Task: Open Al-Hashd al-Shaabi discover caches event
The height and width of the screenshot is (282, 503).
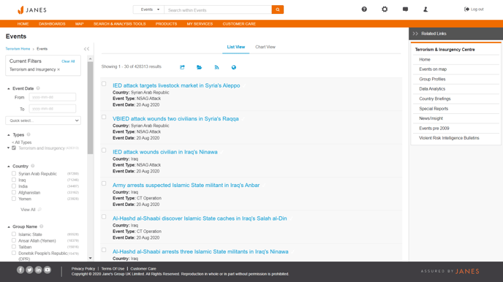Action: point(200,218)
